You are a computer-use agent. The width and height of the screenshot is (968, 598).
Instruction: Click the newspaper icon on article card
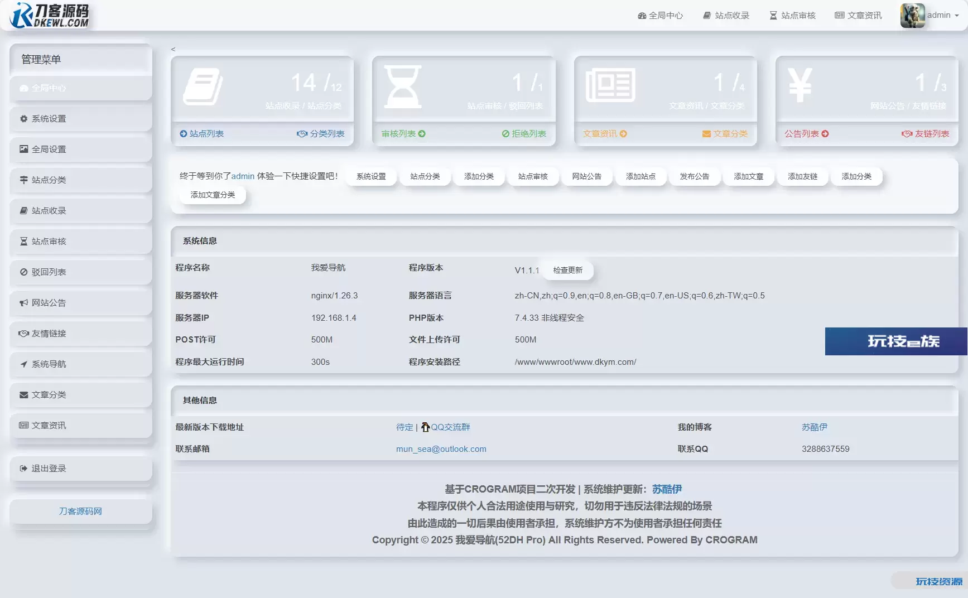pos(610,85)
